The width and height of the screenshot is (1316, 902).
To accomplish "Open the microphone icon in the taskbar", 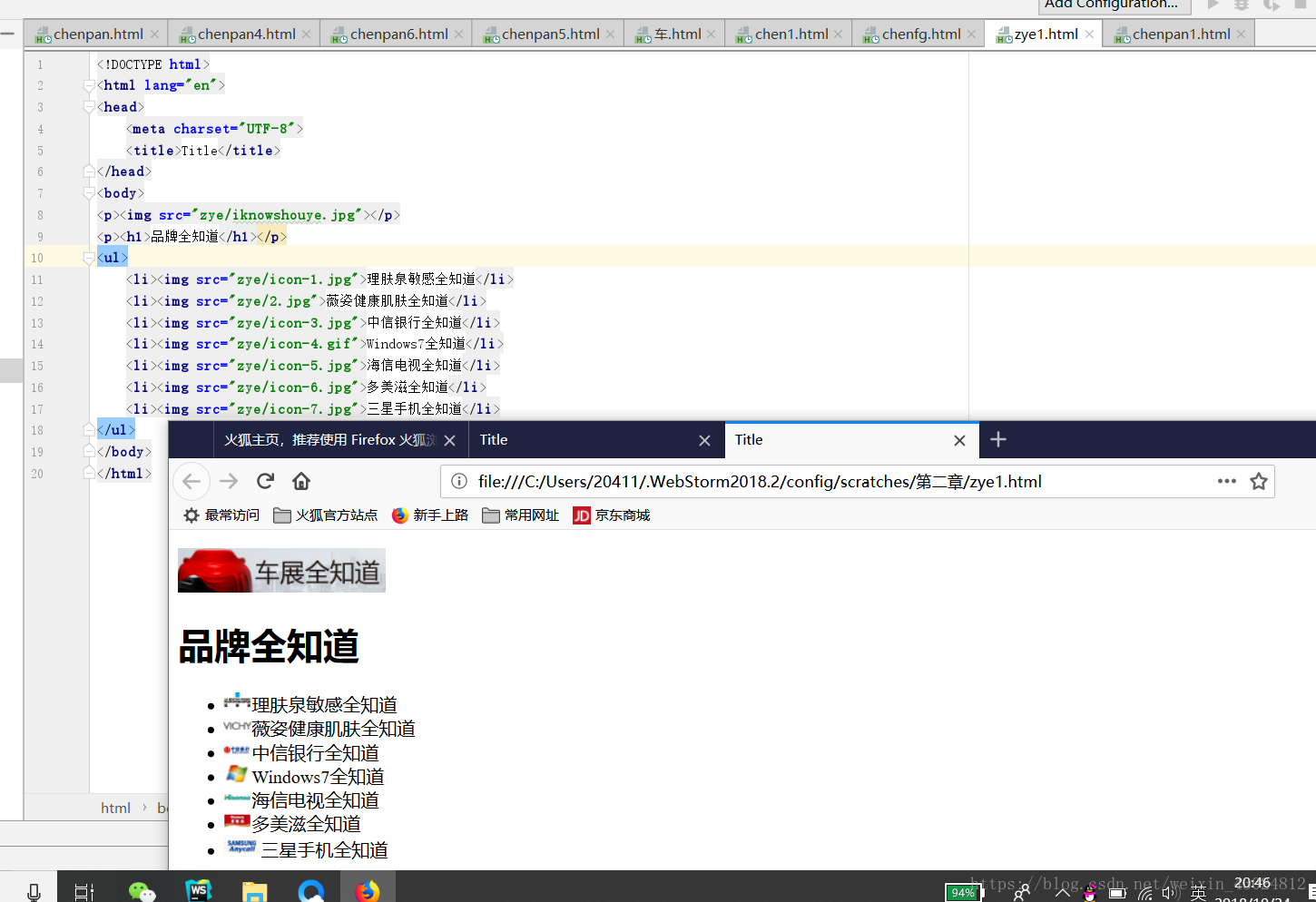I will [x=34, y=891].
